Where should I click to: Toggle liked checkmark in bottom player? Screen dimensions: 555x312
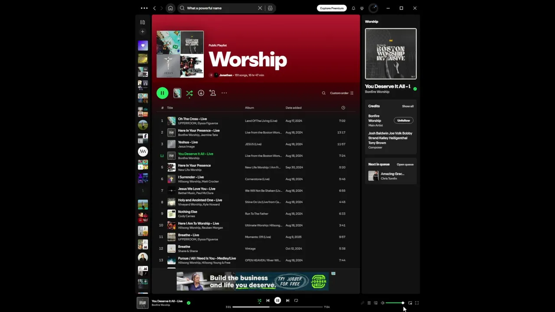(188, 303)
